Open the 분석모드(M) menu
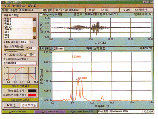The image size is (158, 119). point(19,6)
